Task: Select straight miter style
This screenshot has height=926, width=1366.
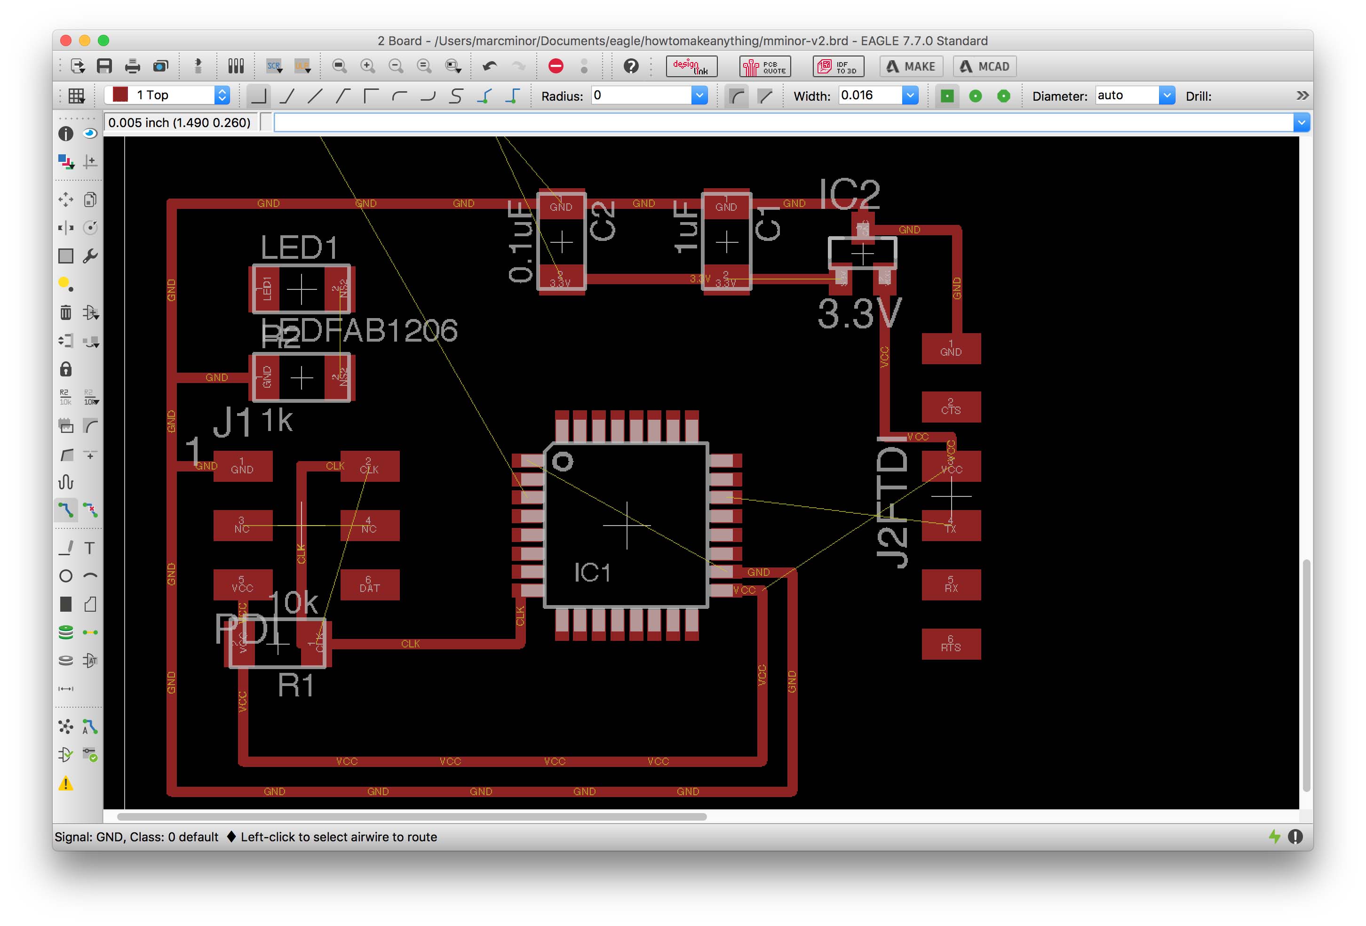Action: click(765, 96)
